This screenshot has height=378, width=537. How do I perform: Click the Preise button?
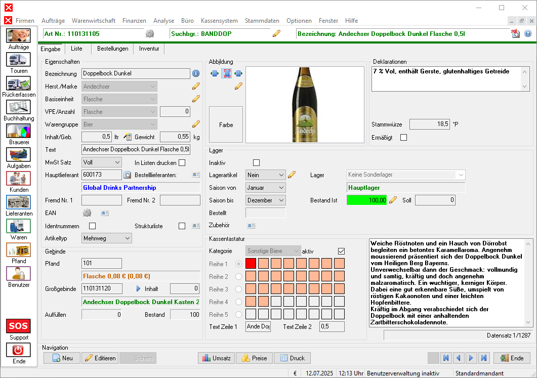point(254,358)
